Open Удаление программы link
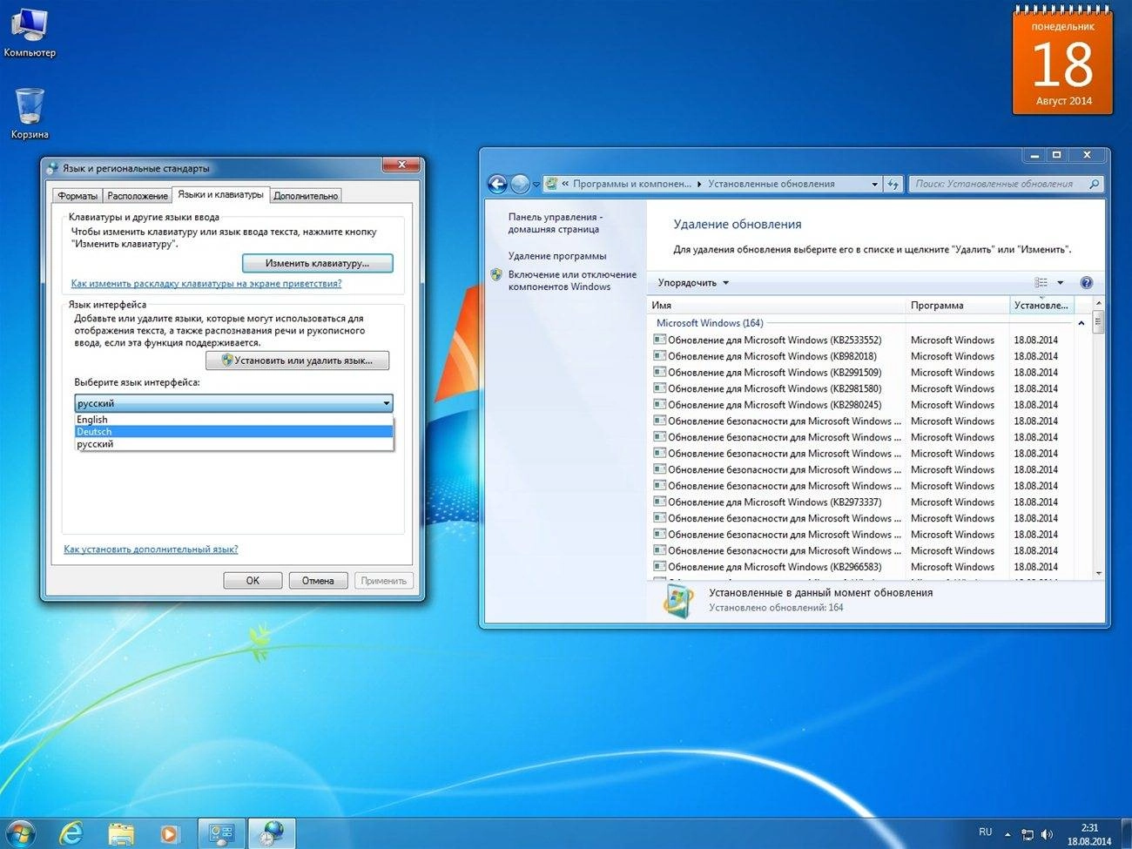Viewport: 1132px width, 849px height. [x=557, y=256]
